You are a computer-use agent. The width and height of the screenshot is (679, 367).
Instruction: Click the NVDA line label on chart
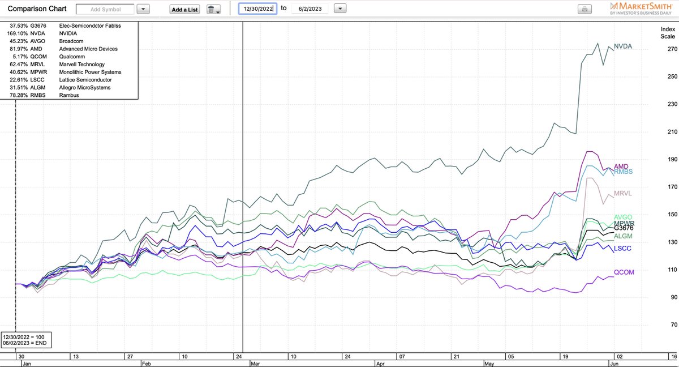(x=623, y=46)
